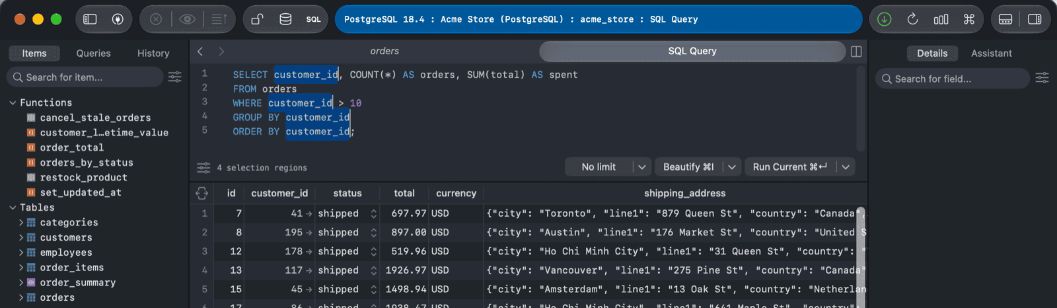Click the shipping_address column header
The width and height of the screenshot is (1057, 308).
tap(684, 193)
